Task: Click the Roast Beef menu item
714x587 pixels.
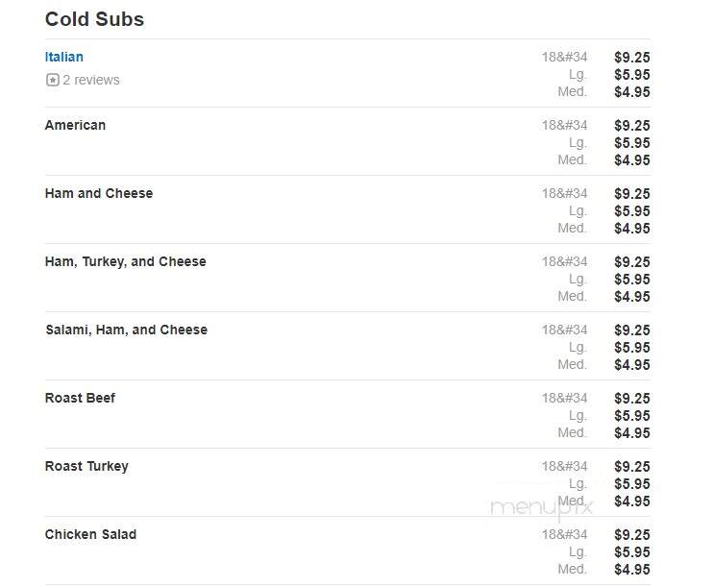Action: pyautogui.click(x=80, y=398)
